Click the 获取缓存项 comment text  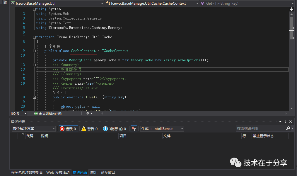[x=71, y=69]
